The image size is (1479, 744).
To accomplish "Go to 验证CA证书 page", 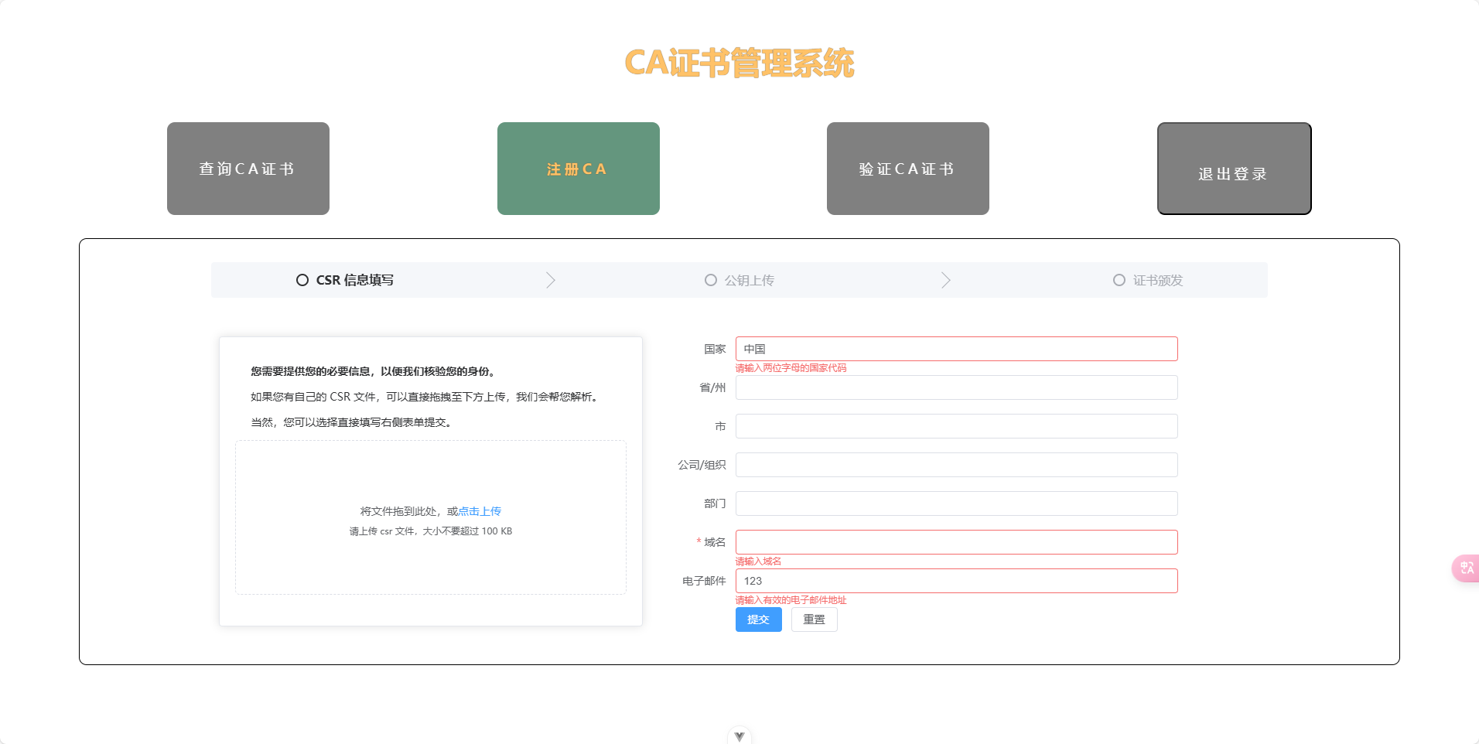I will coord(908,169).
